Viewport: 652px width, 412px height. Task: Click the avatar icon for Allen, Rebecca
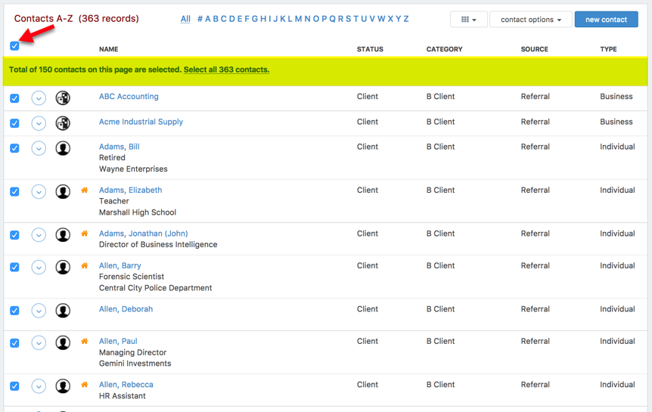click(63, 386)
